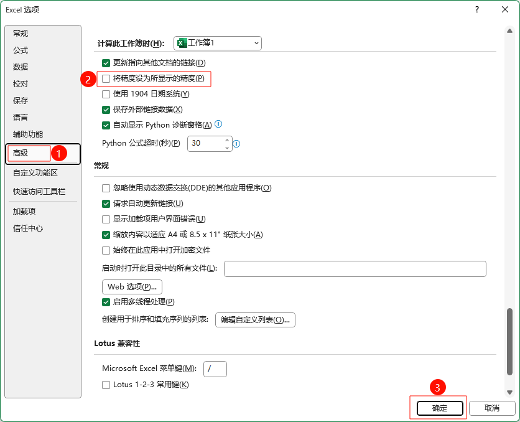Switch to 信任中心 category
This screenshot has width=520, height=422.
(x=28, y=228)
